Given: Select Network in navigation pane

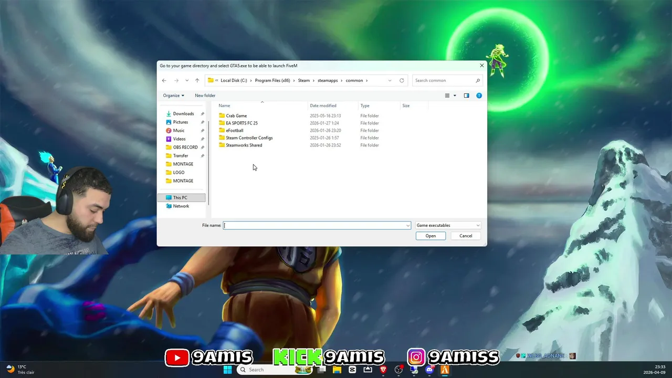Looking at the screenshot, I should coord(181,206).
